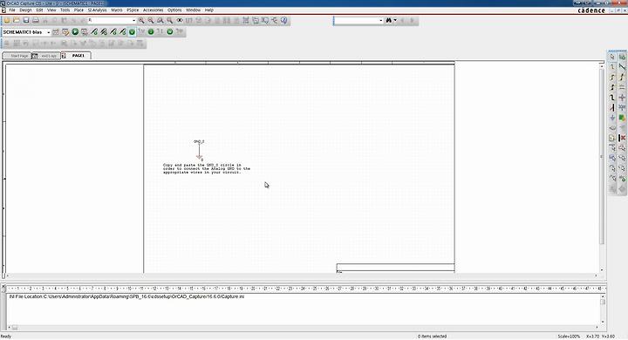
Task: Open search options arrow beside binoculars
Action: click(x=395, y=20)
